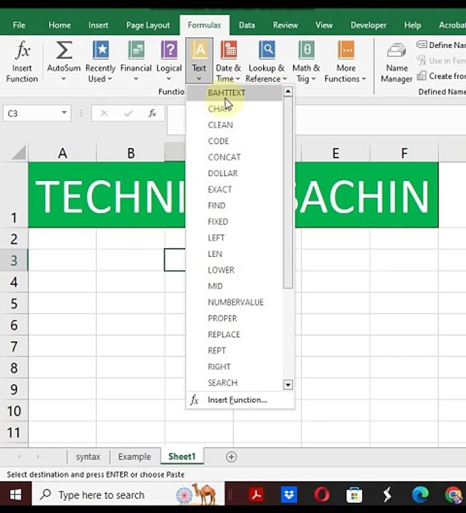This screenshot has height=513, width=466.
Task: Click the Create from Selection icon
Action: tap(422, 76)
